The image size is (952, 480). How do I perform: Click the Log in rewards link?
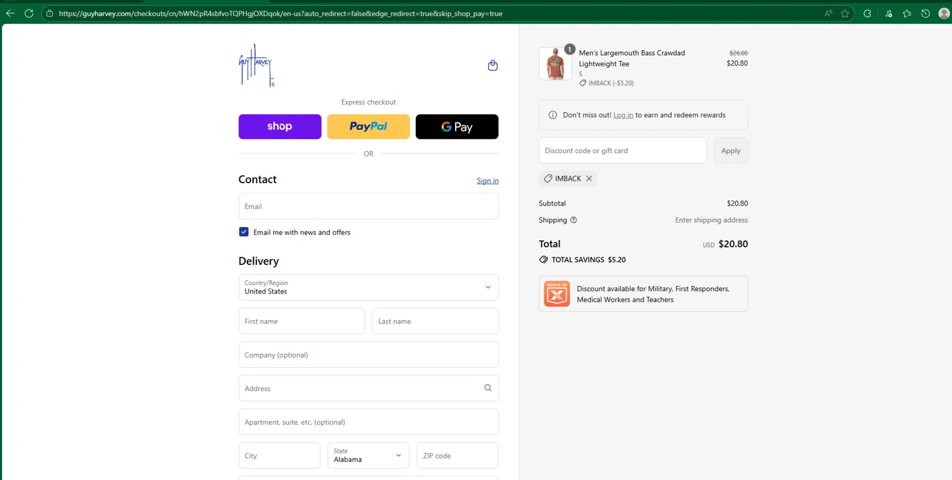pyautogui.click(x=623, y=115)
